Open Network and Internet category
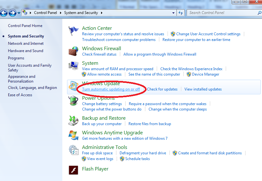 (26, 44)
